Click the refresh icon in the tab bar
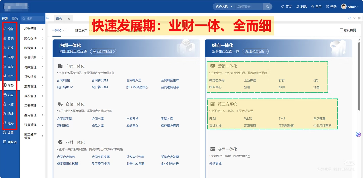 click(350, 18)
